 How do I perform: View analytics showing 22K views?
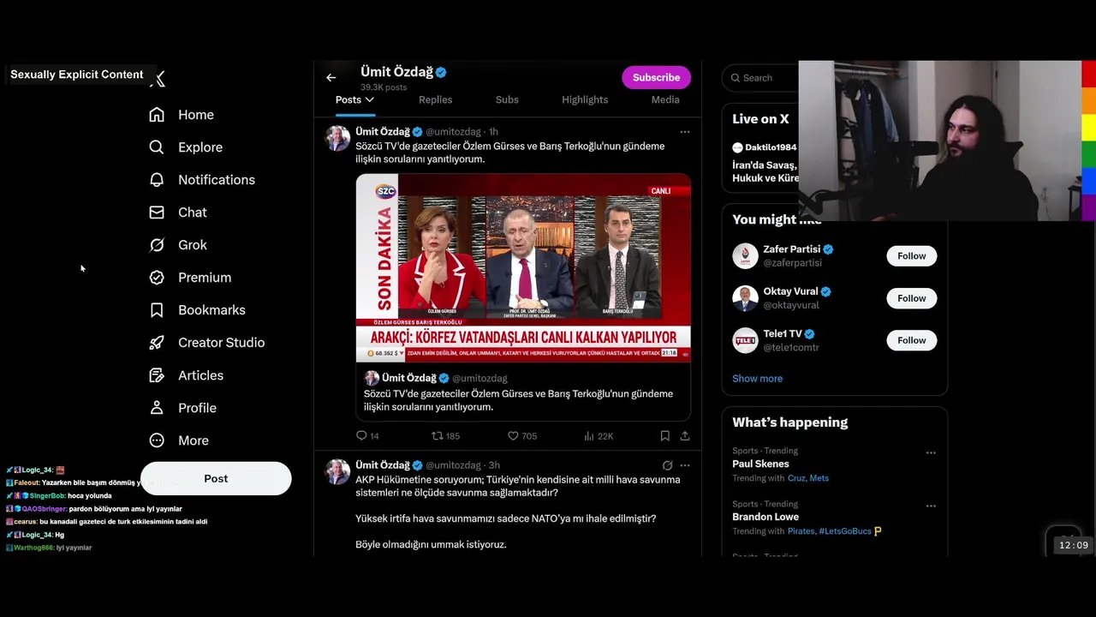coord(599,436)
